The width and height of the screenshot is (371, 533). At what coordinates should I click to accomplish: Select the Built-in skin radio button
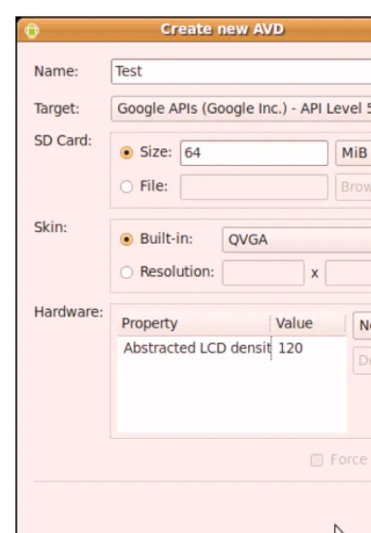click(x=127, y=240)
